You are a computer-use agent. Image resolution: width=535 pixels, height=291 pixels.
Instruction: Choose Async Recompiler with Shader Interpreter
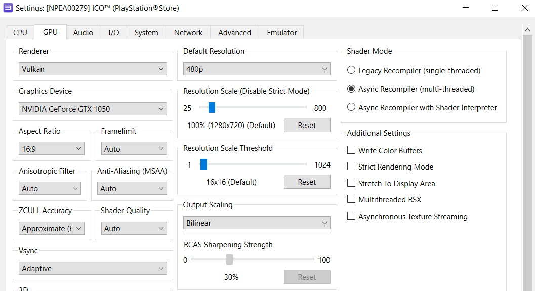click(351, 107)
